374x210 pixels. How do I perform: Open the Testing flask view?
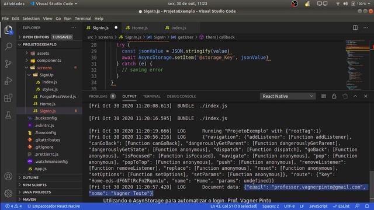pos(8,115)
